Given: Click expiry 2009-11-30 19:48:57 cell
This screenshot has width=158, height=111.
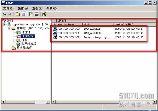Looking at the screenshot, I should (x=129, y=37).
